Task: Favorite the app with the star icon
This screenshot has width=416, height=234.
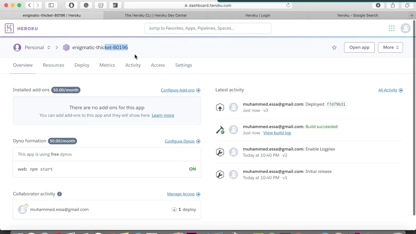Action: (x=334, y=47)
